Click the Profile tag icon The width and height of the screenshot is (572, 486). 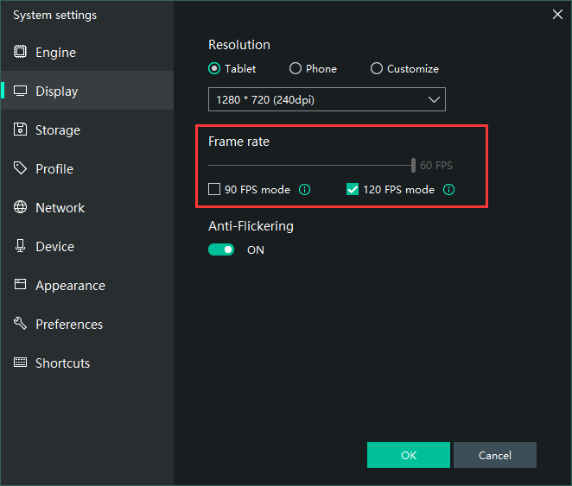tap(20, 168)
